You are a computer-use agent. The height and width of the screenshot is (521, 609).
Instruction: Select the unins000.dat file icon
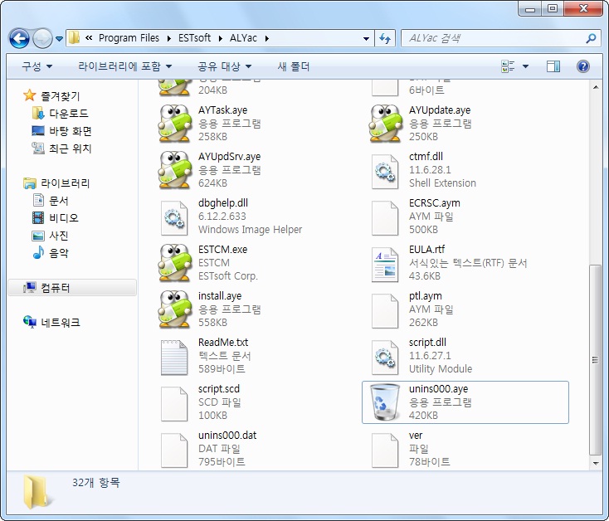(x=174, y=450)
